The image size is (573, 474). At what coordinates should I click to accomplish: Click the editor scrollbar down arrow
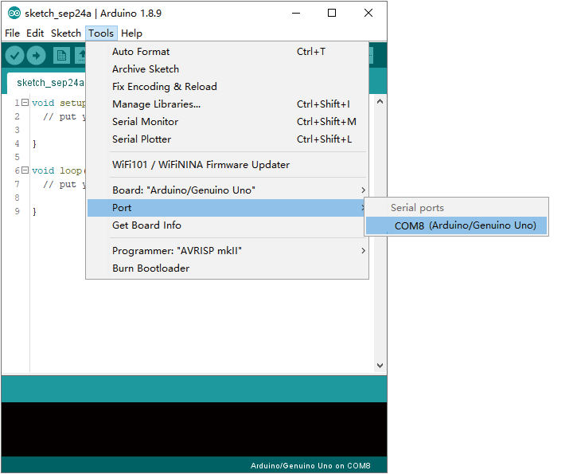click(x=380, y=366)
